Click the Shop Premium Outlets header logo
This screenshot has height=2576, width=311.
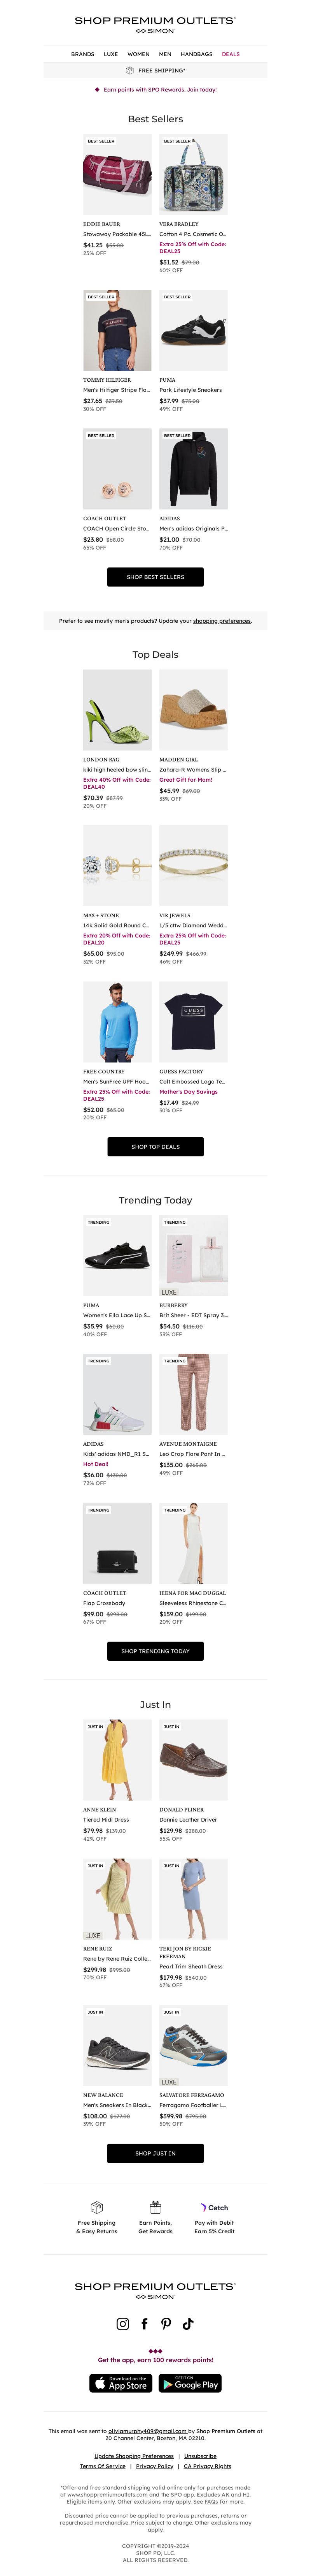[155, 24]
